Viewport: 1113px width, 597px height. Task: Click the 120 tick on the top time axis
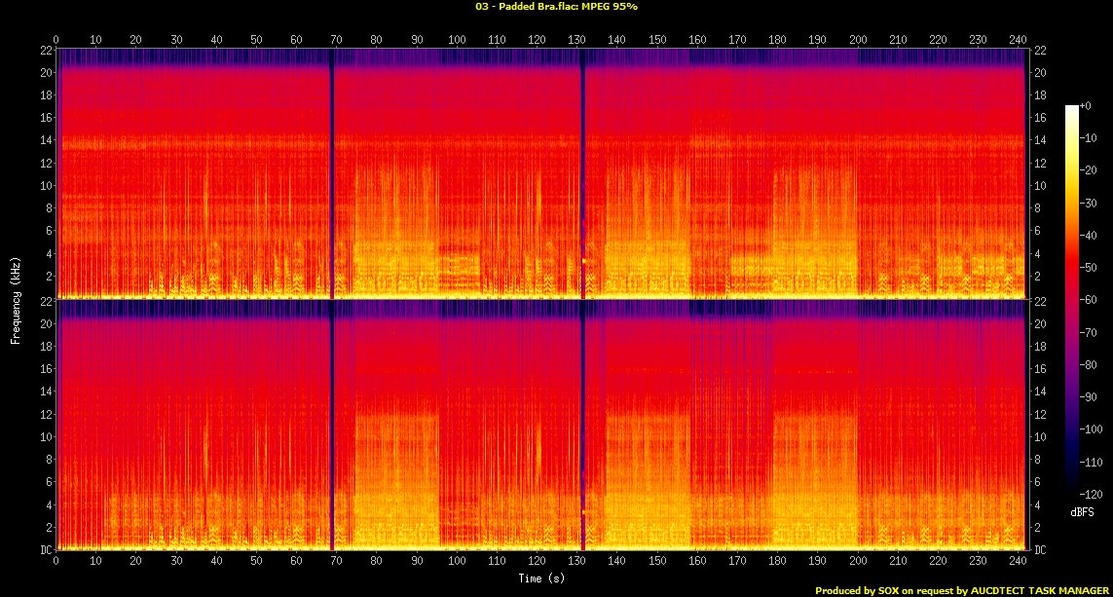(537, 39)
